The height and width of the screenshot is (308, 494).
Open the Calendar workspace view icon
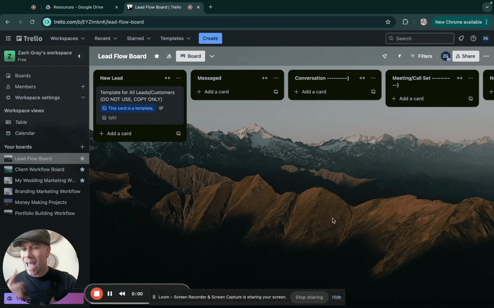coord(10,133)
